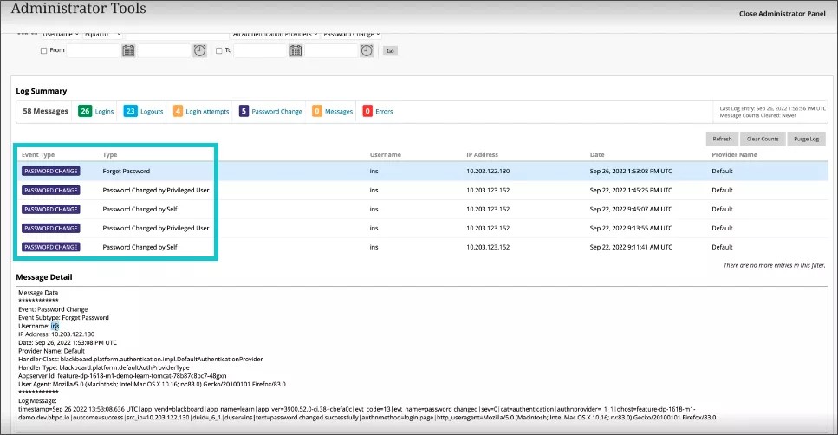Open the Password Change event type dropdown
The image size is (838, 435).
tap(351, 35)
